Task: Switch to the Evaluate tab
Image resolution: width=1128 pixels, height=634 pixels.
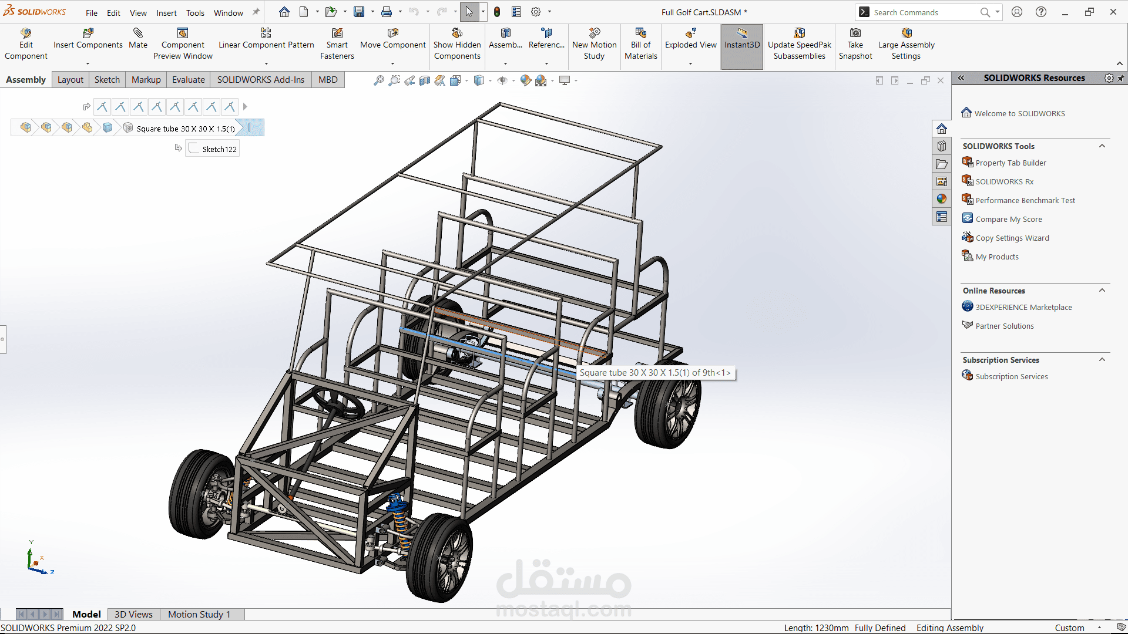Action: coord(188,80)
